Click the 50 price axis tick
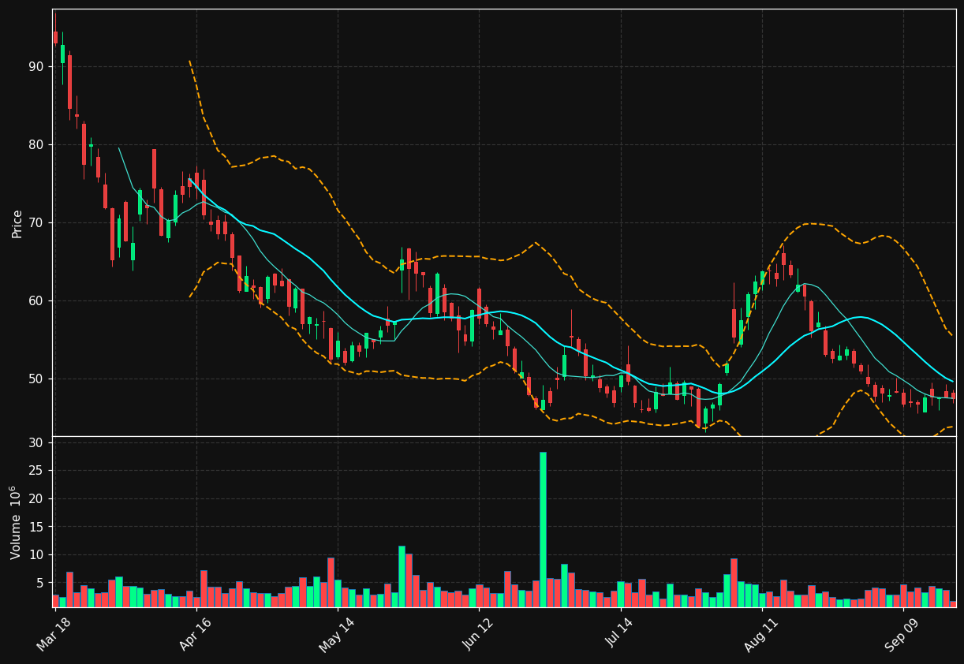This screenshot has height=664, width=964. tap(36, 379)
